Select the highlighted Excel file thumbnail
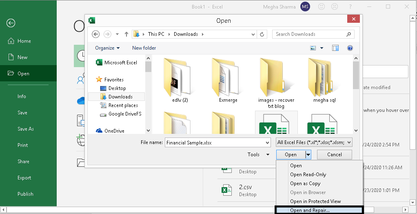Viewport: 417px width, 214px height. point(276,123)
